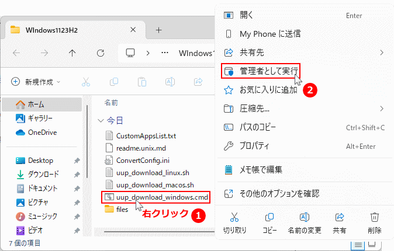Unpin ダウンロード from quick access
Viewport: 394px width, 251px height.
(x=77, y=175)
